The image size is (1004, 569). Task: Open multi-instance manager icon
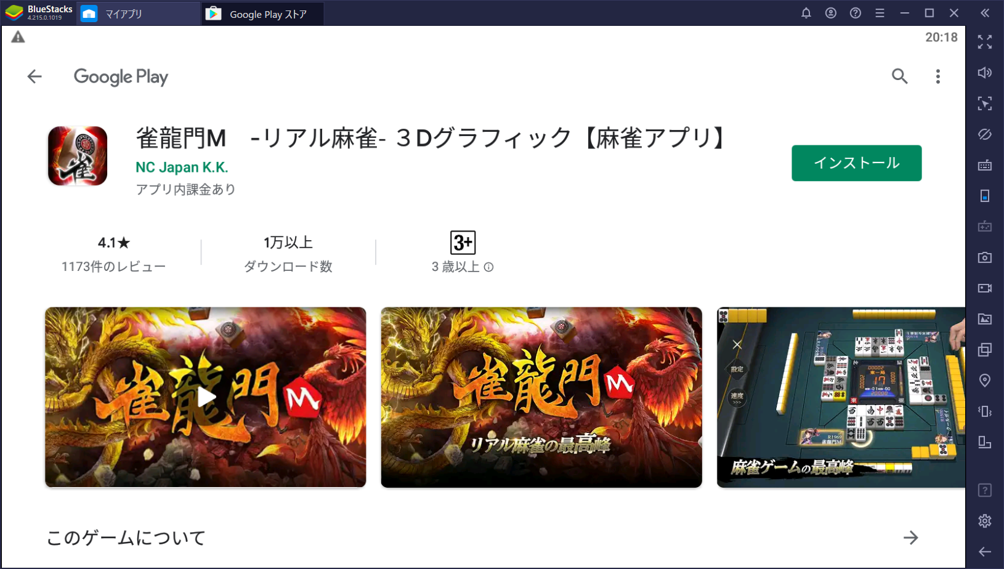click(985, 350)
